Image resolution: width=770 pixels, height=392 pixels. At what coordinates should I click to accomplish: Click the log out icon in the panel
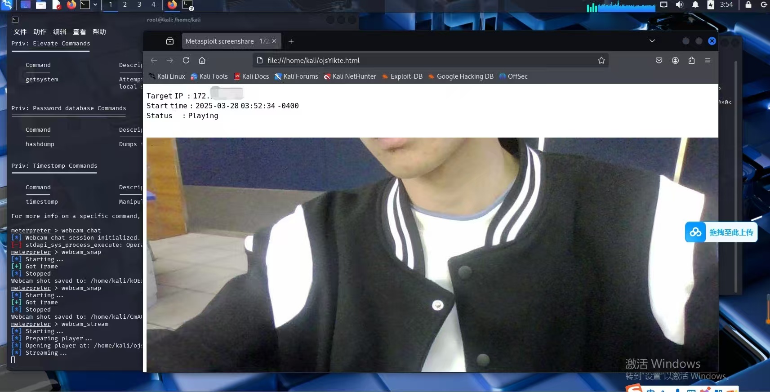coord(764,4)
